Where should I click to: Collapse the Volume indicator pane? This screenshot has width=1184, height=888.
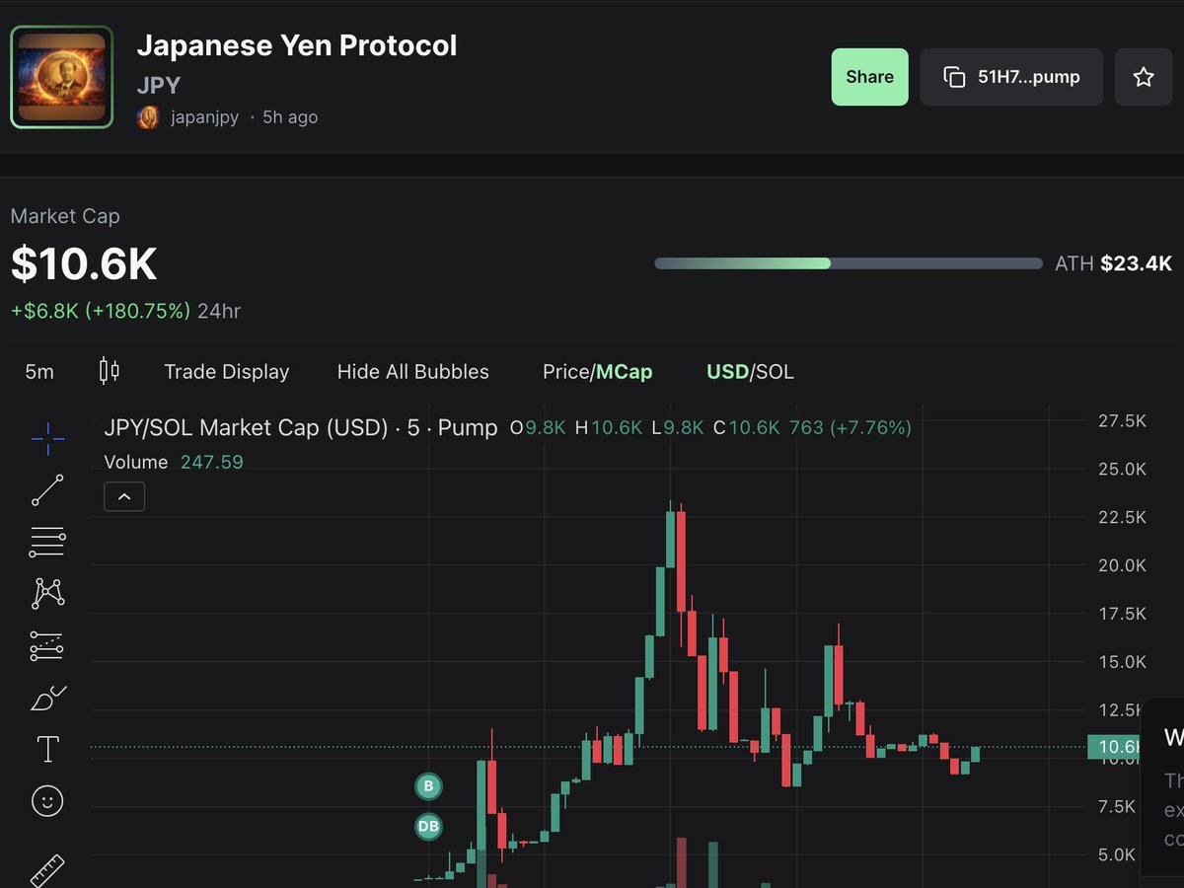(x=124, y=496)
